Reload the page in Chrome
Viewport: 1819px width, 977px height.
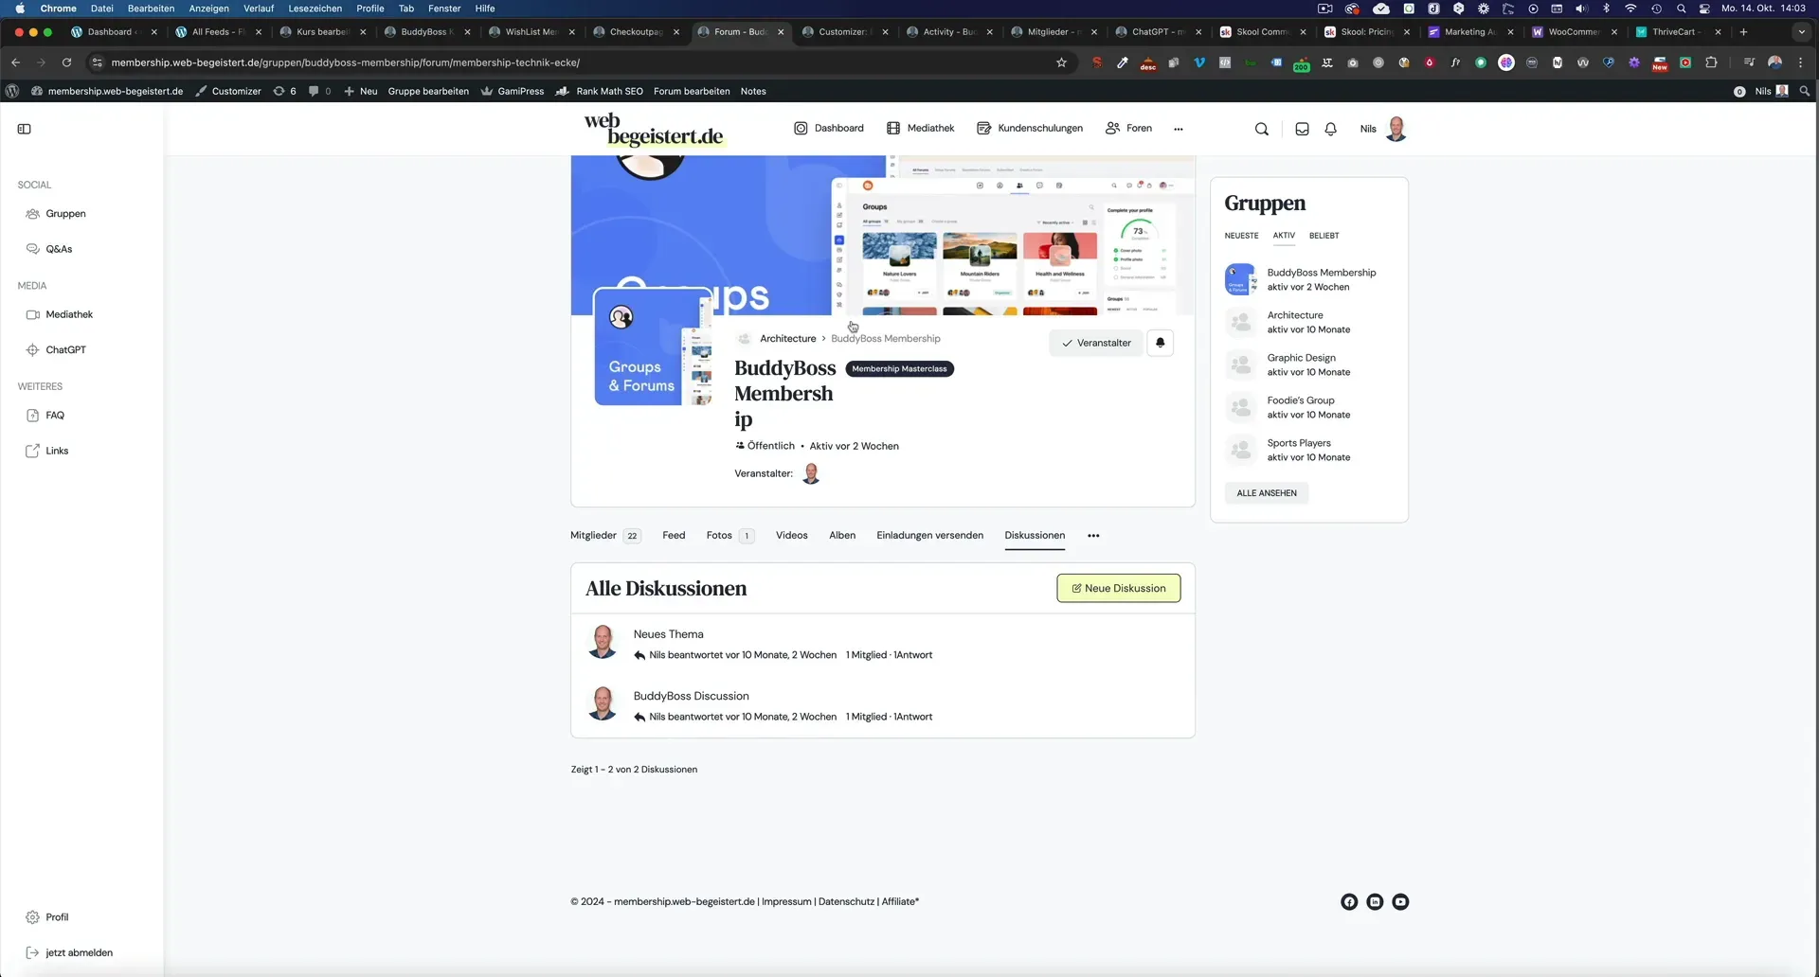click(x=66, y=62)
